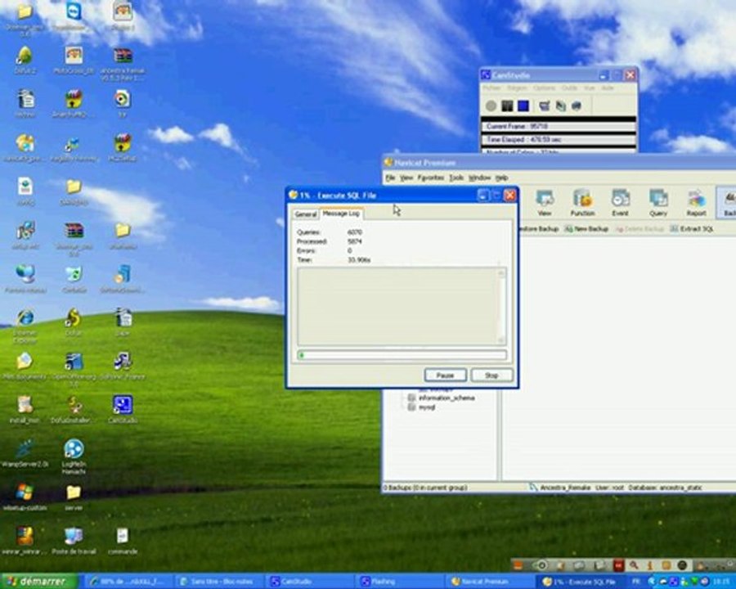Click third icon after CamStudio stop button

[577, 106]
